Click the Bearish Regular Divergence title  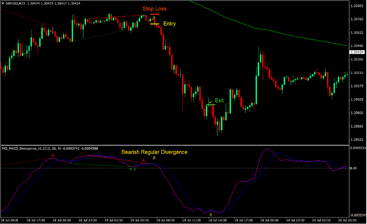click(154, 152)
